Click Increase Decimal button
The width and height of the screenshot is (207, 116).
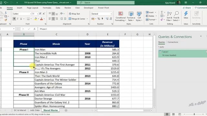[x=107, y=19]
